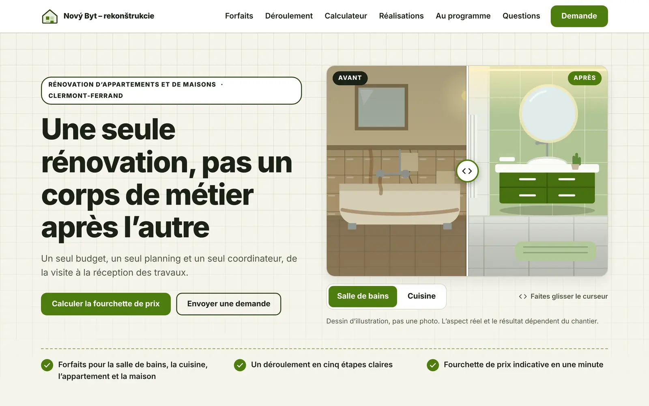Click the house logo icon

coord(50,16)
